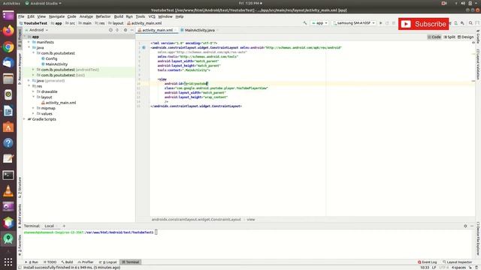Open the app run configuration dropdown
This screenshot has height=270, width=481.
click(x=319, y=23)
